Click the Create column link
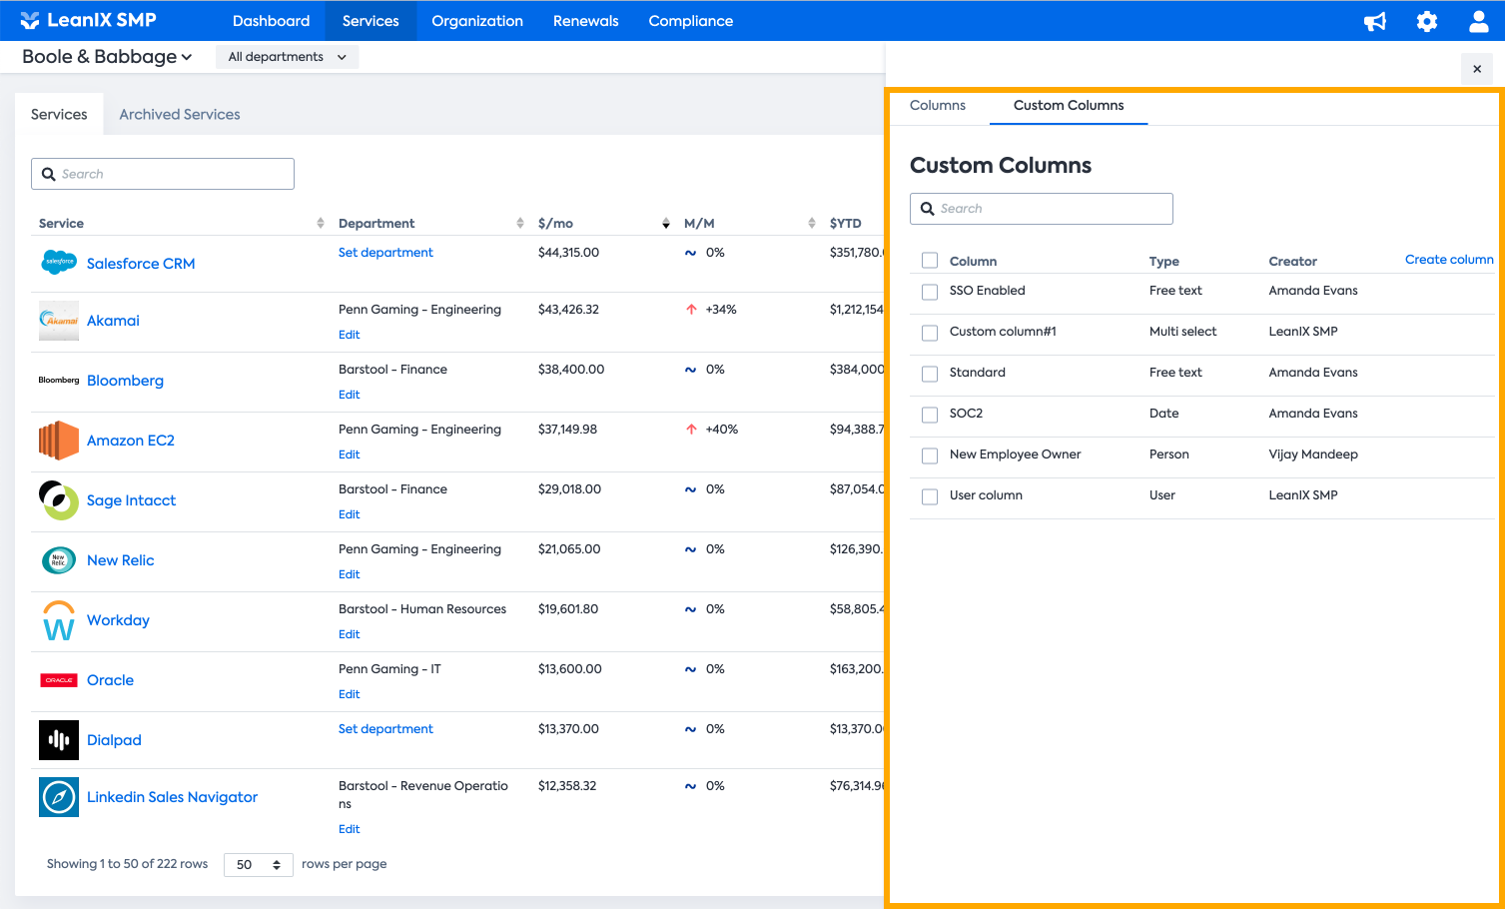Screen dimensions: 1505x909 click(x=1448, y=260)
